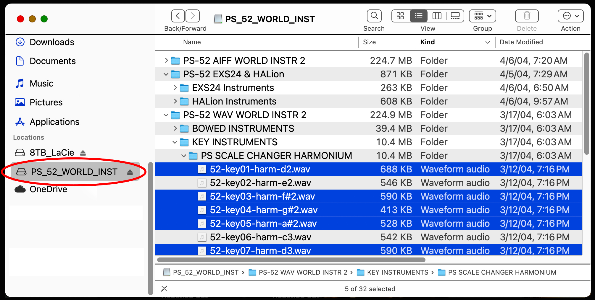Select file 52-key07-harm-d3.wav
The image size is (595, 300).
[x=369, y=250]
